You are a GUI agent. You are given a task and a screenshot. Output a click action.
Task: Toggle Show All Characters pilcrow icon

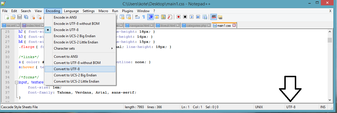tap(144, 17)
